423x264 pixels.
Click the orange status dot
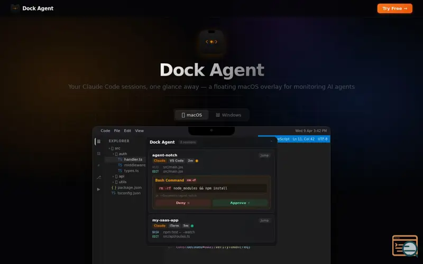[x=197, y=161]
